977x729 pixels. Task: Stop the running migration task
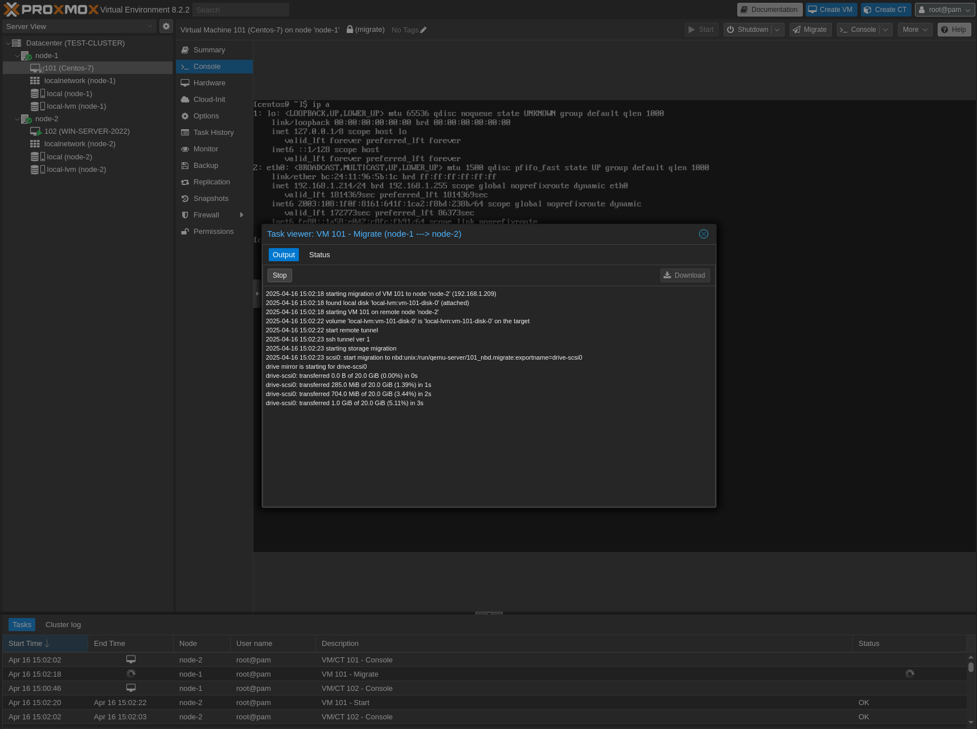click(280, 275)
